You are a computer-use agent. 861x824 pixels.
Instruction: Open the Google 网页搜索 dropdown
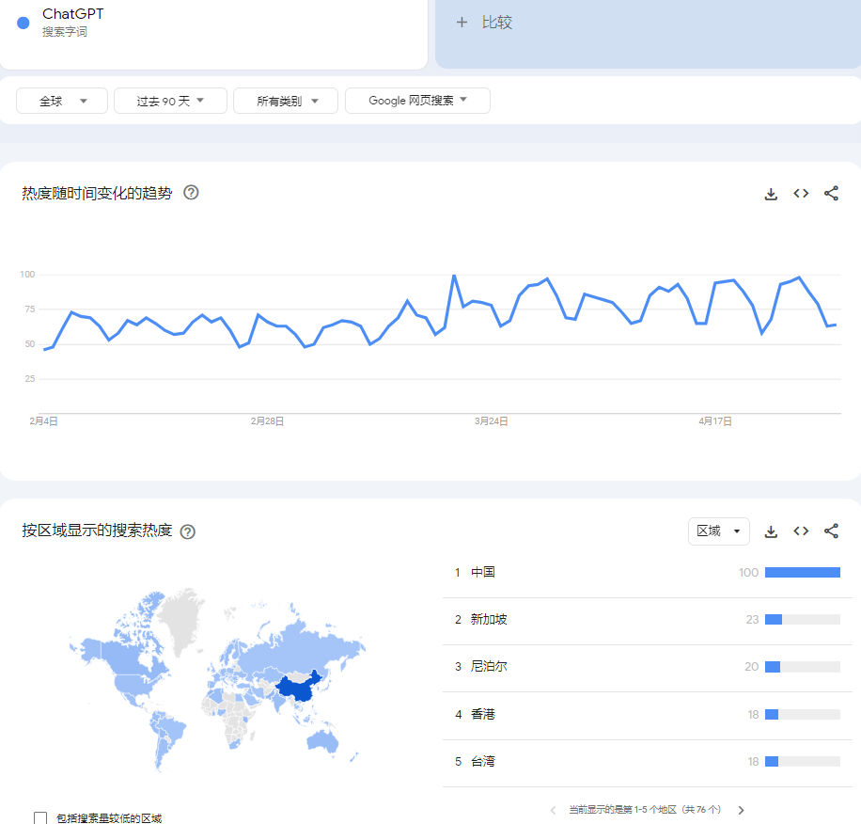[x=417, y=101]
